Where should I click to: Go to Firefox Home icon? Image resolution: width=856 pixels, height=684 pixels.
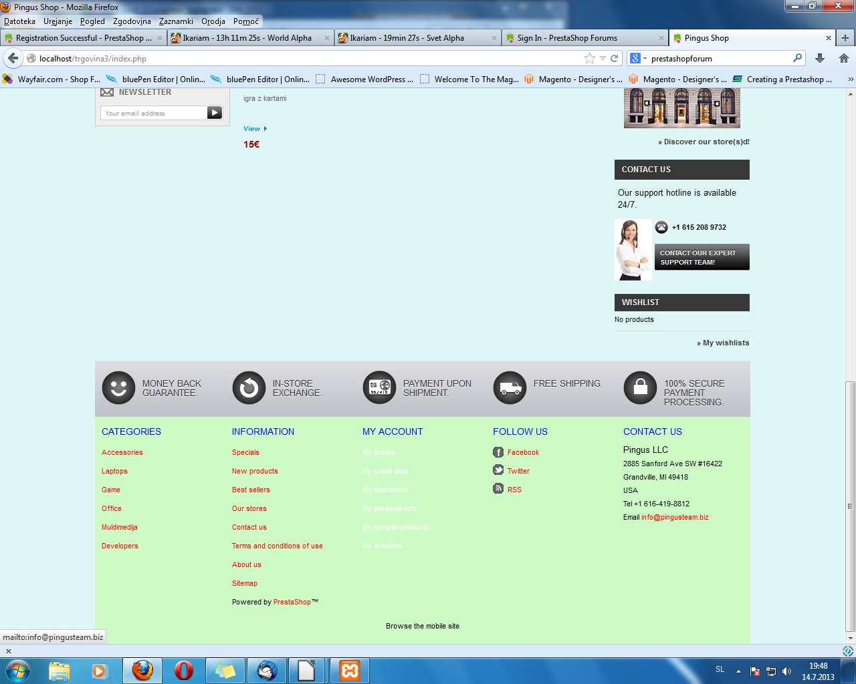pyautogui.click(x=843, y=58)
